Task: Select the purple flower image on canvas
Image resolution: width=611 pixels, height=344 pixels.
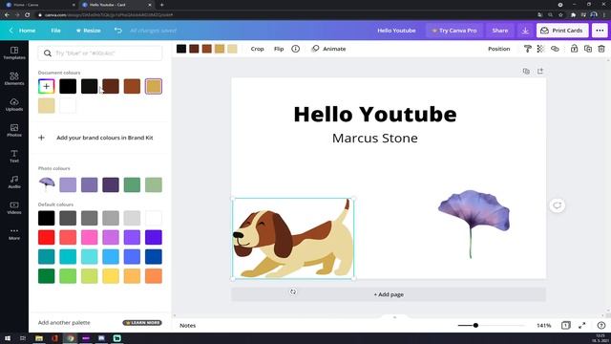Action: (474, 225)
